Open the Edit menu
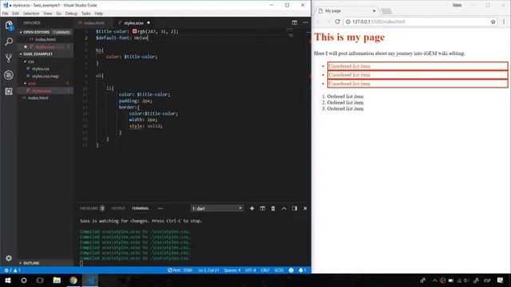The height and width of the screenshot is (287, 511). click(x=15, y=14)
